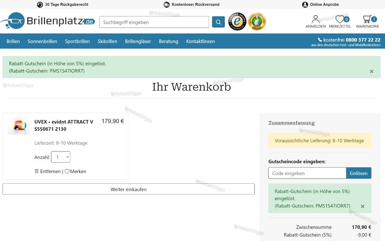Click the Kostenloser Rückversand truck icon
This screenshot has height=241, width=385.
167,5
